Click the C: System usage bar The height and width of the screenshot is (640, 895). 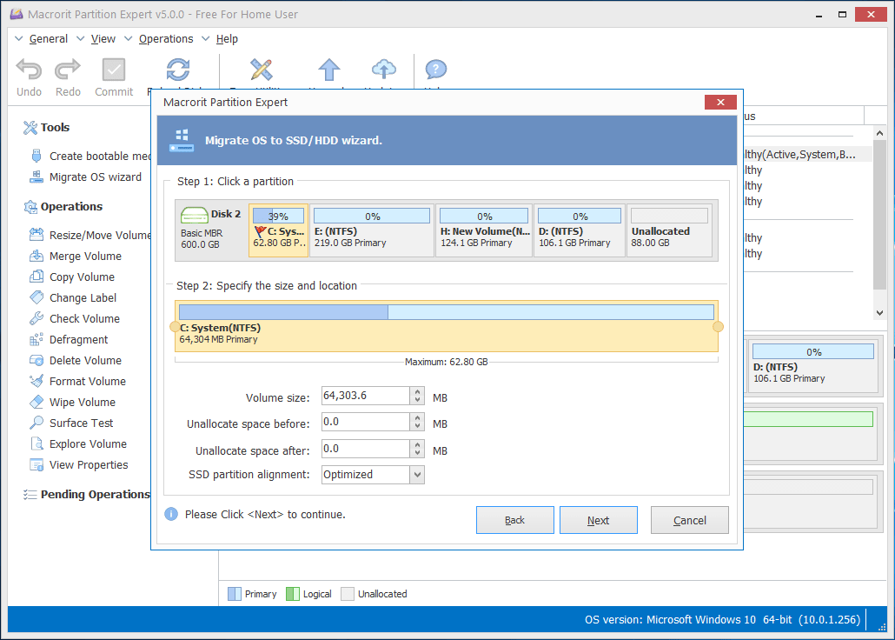447,312
